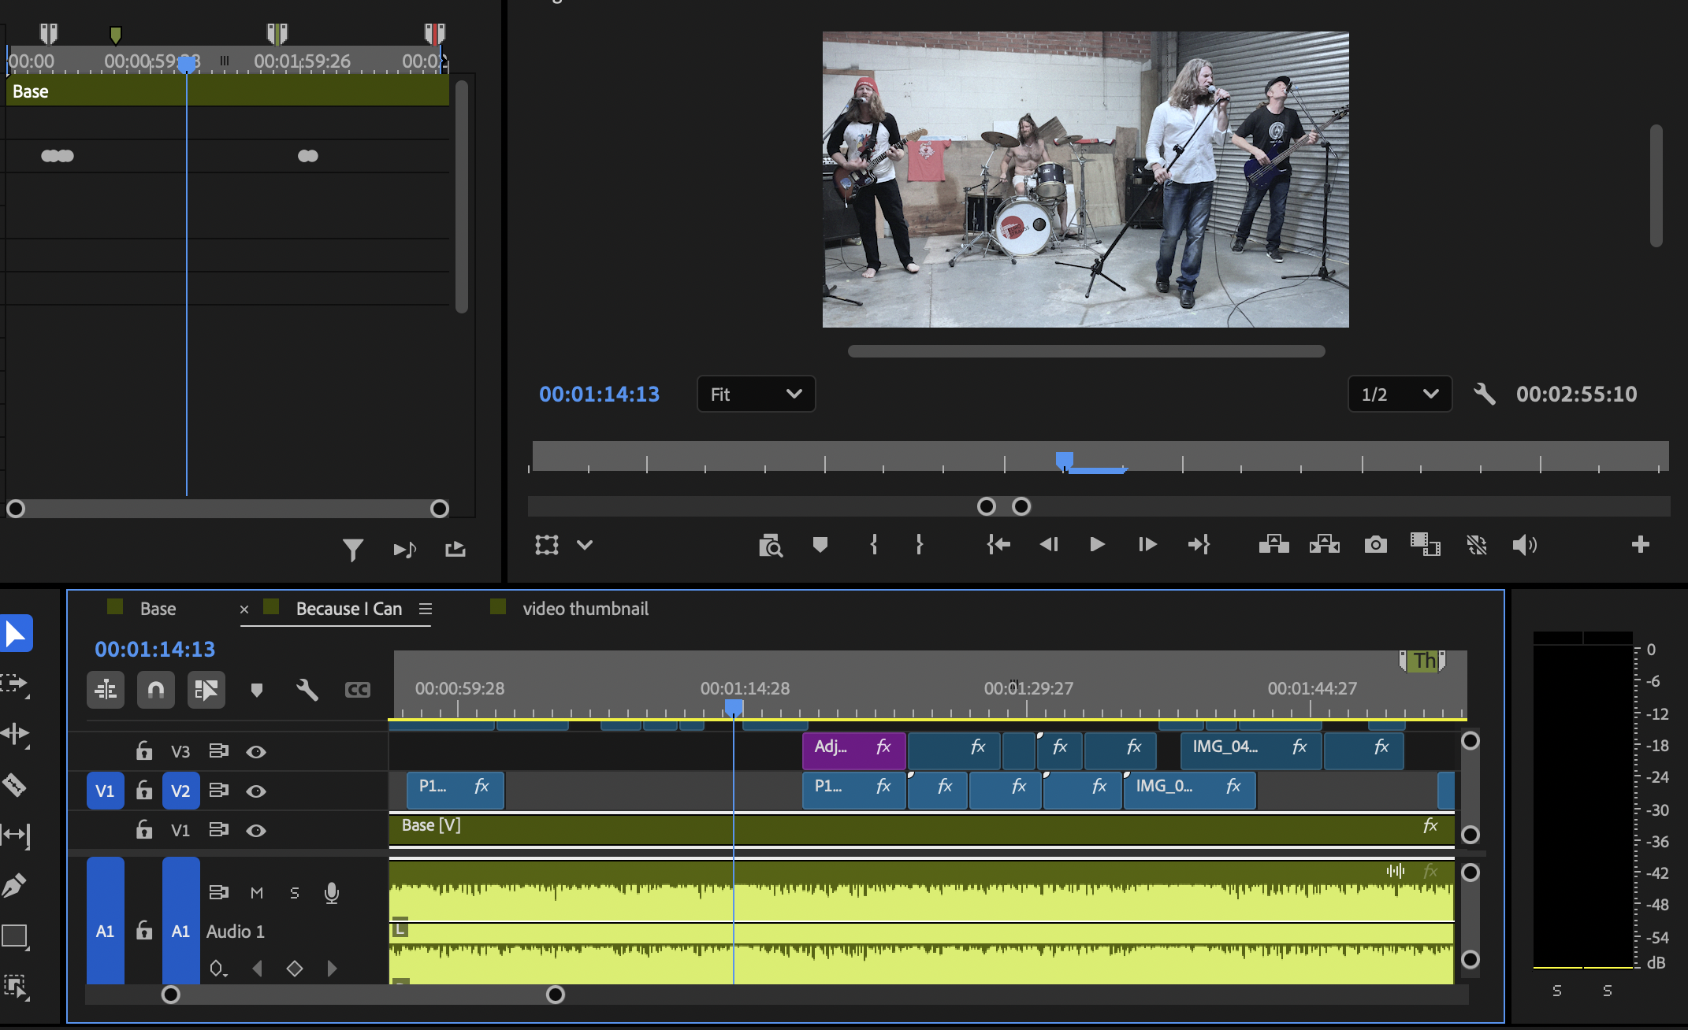Add keyframe diamond on Audio 1
This screenshot has height=1030, width=1688.
[295, 968]
